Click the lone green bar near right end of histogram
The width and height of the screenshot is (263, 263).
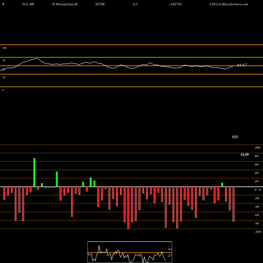tap(222, 185)
